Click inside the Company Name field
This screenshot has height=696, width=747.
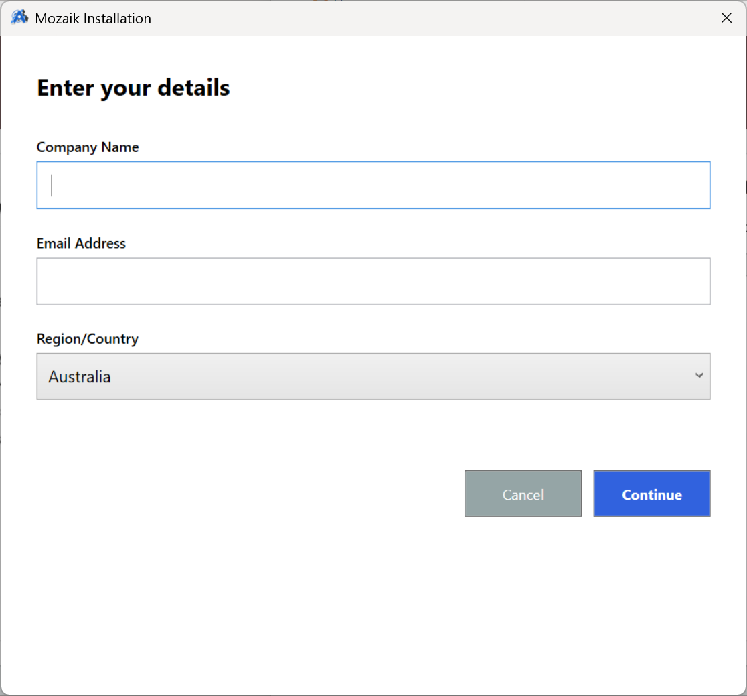(373, 185)
